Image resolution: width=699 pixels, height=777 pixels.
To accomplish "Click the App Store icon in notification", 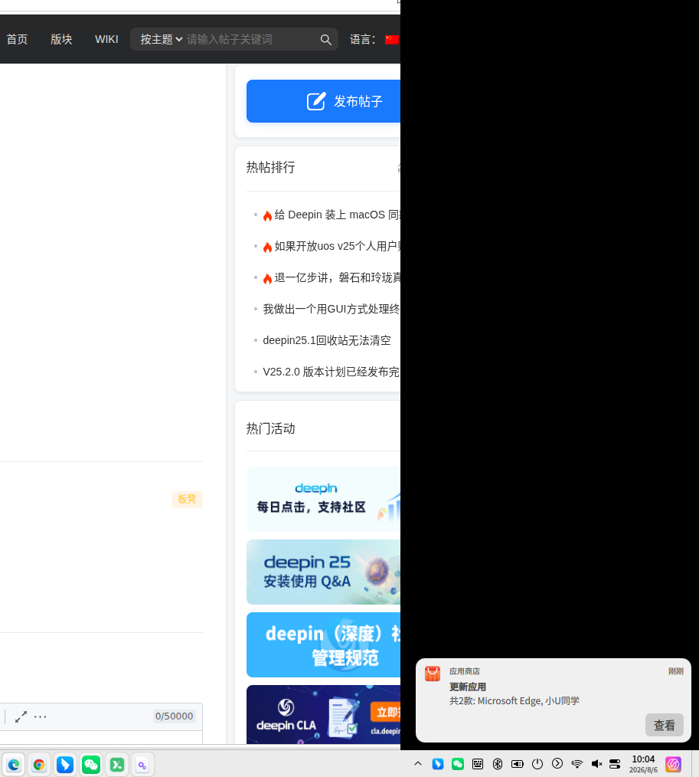I will [433, 674].
